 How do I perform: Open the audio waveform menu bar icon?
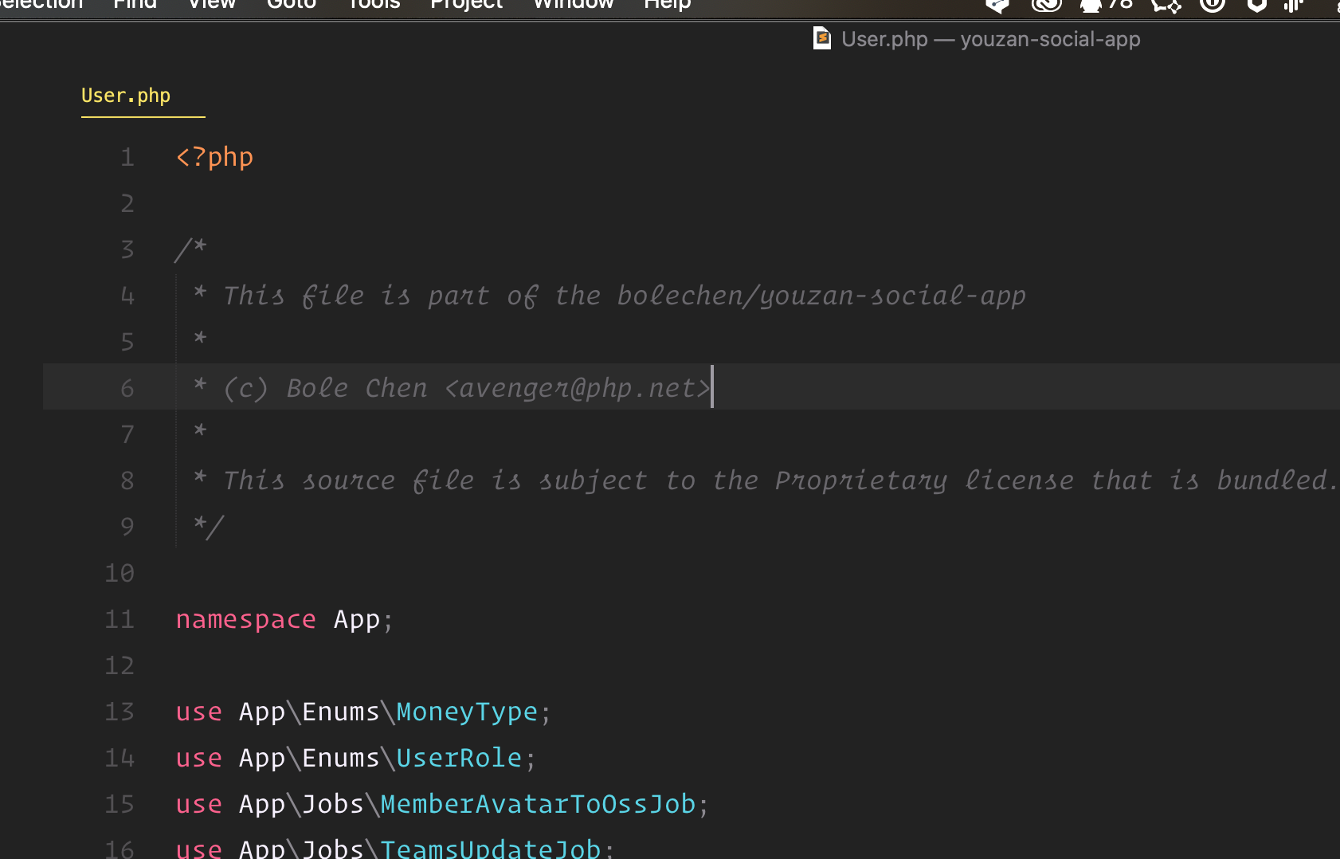point(1293,5)
